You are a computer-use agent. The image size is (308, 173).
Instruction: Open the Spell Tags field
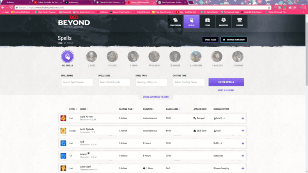tap(152, 82)
